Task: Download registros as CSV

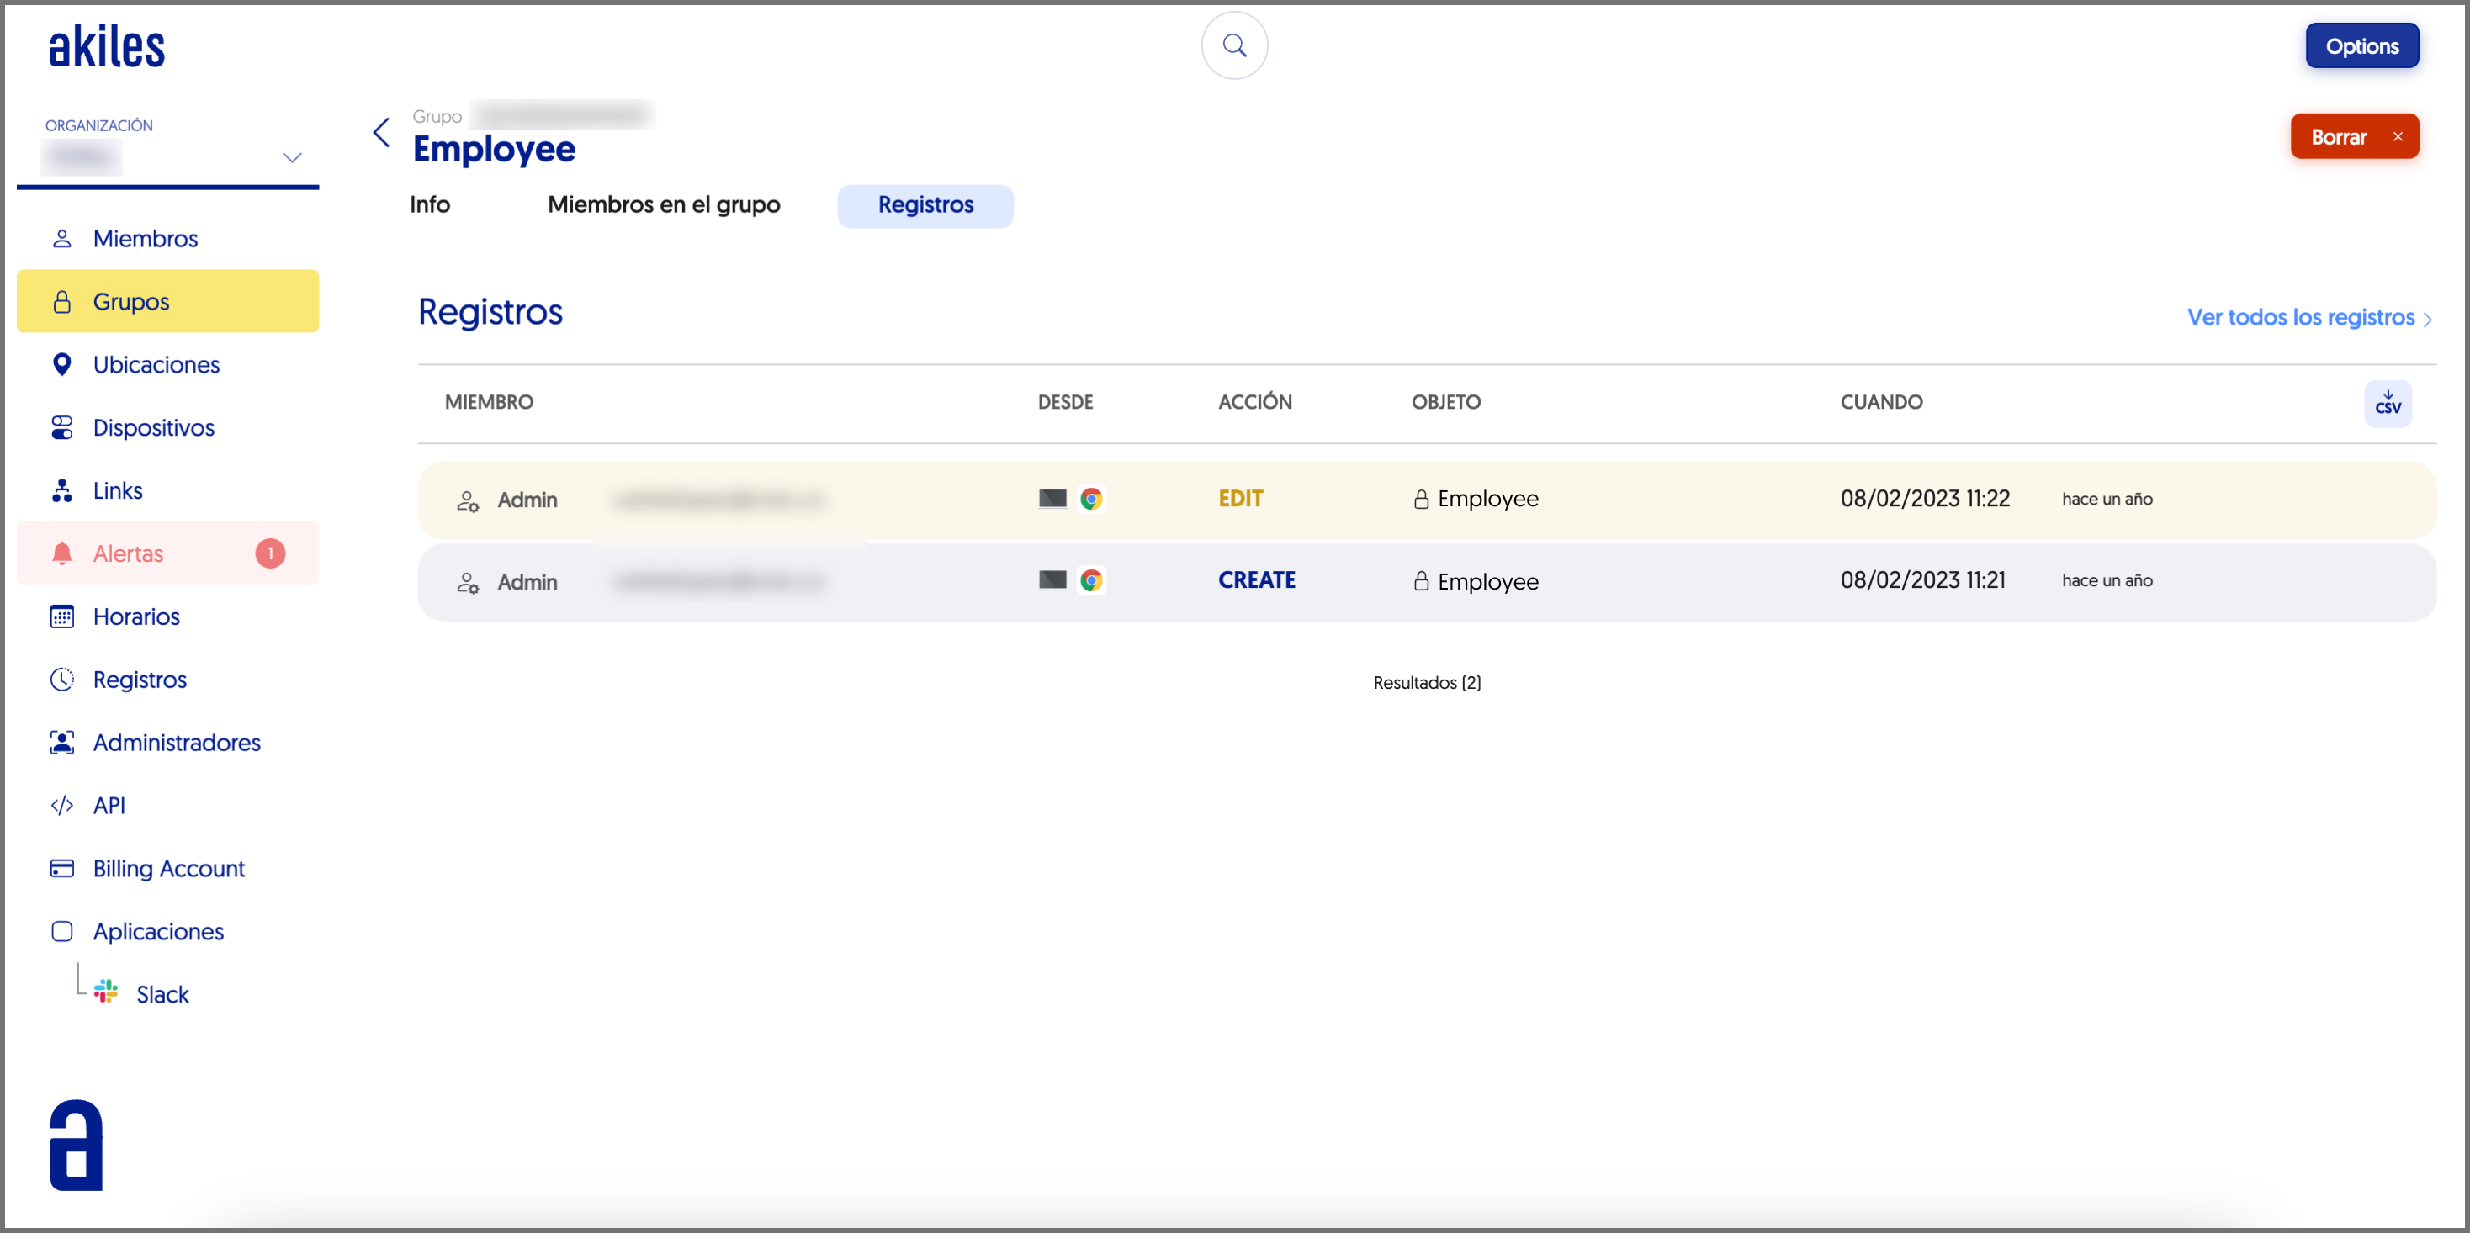Action: click(2387, 403)
